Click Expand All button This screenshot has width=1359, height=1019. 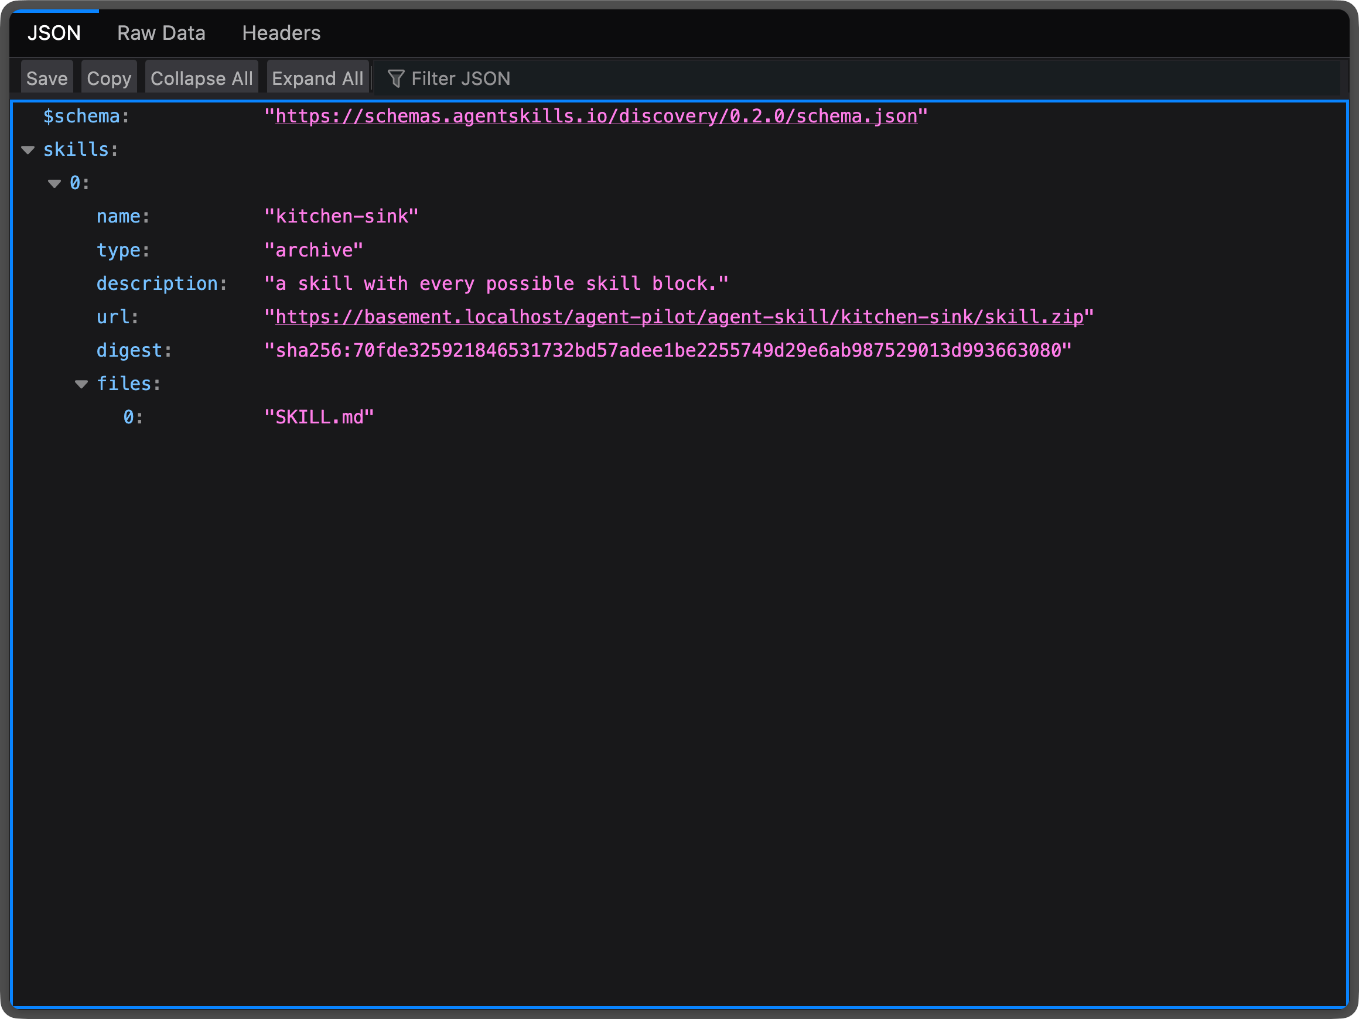click(x=317, y=78)
